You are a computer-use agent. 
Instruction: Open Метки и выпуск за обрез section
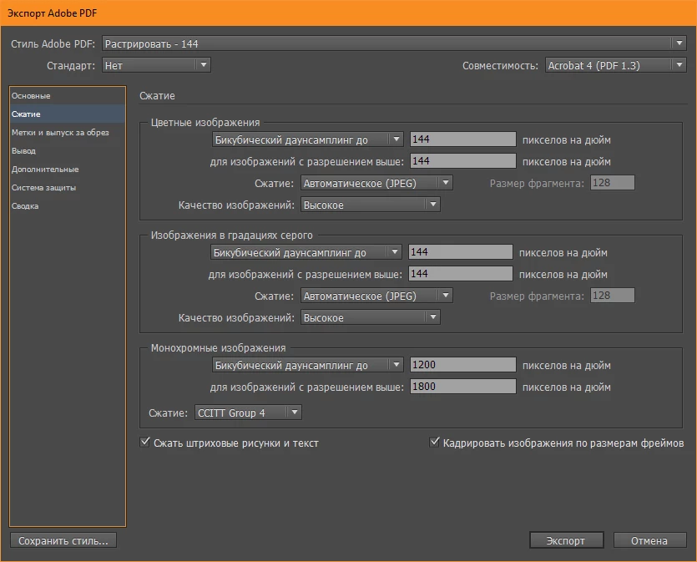pyautogui.click(x=67, y=133)
